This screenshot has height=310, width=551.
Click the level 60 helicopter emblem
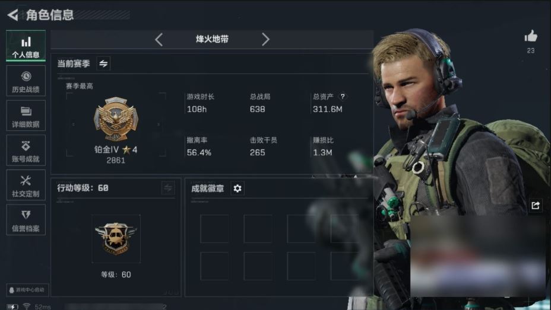[x=116, y=239]
